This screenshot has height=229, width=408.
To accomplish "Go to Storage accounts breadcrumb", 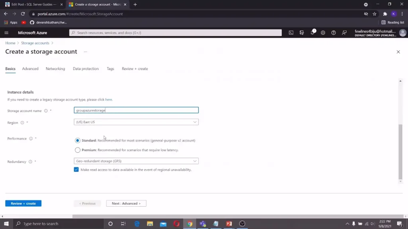I will pyautogui.click(x=35, y=43).
